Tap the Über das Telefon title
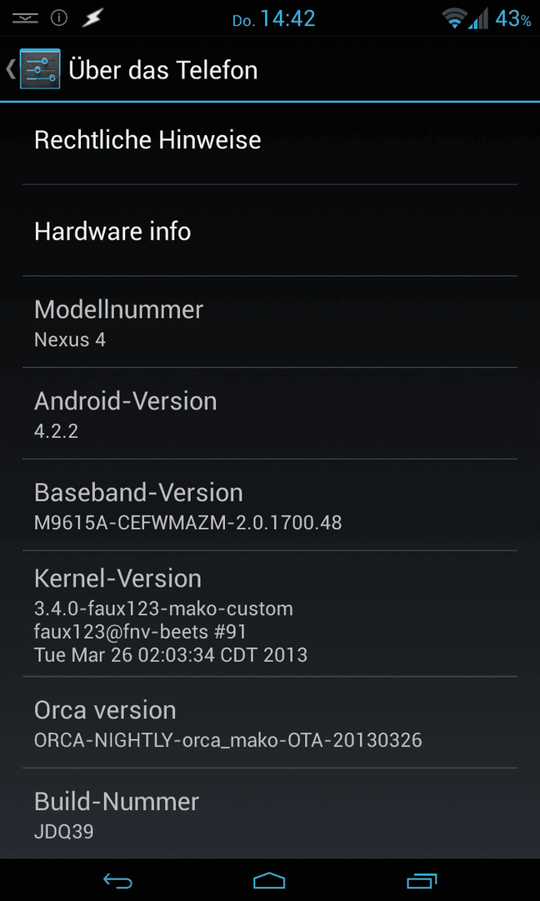Viewport: 540px width, 901px height. (163, 70)
